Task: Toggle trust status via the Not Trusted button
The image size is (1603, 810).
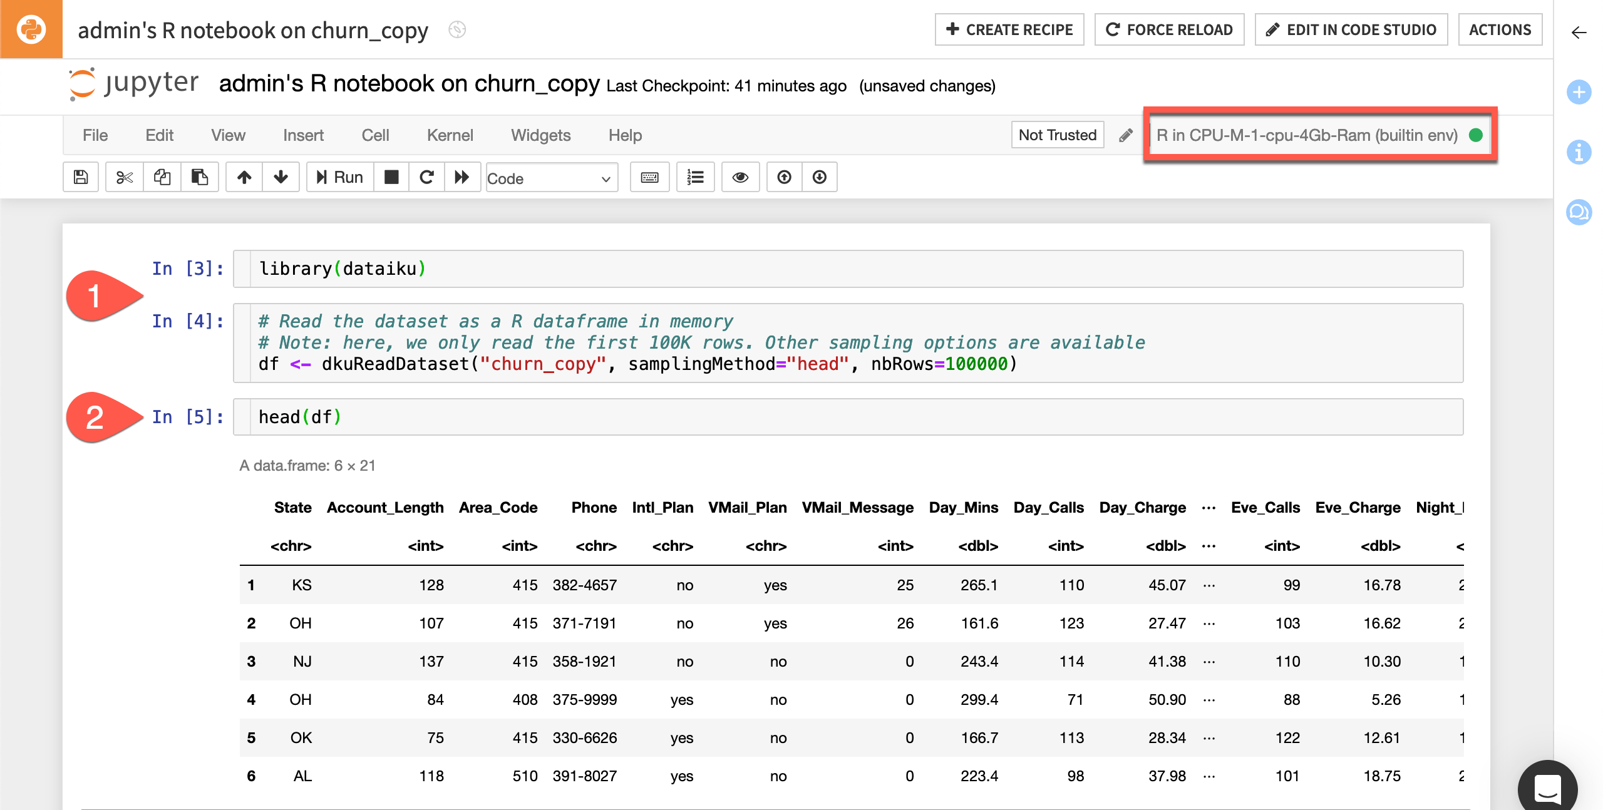Action: pyautogui.click(x=1057, y=135)
